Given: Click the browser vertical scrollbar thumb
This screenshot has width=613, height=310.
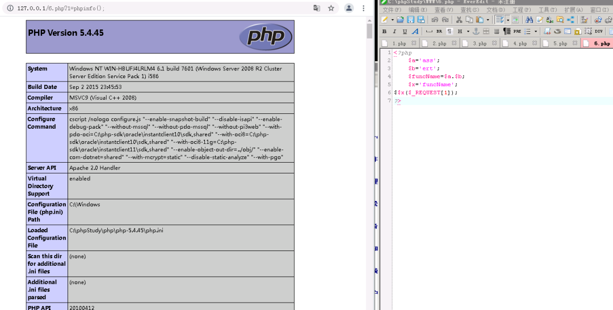Looking at the screenshot, I should pos(370,31).
